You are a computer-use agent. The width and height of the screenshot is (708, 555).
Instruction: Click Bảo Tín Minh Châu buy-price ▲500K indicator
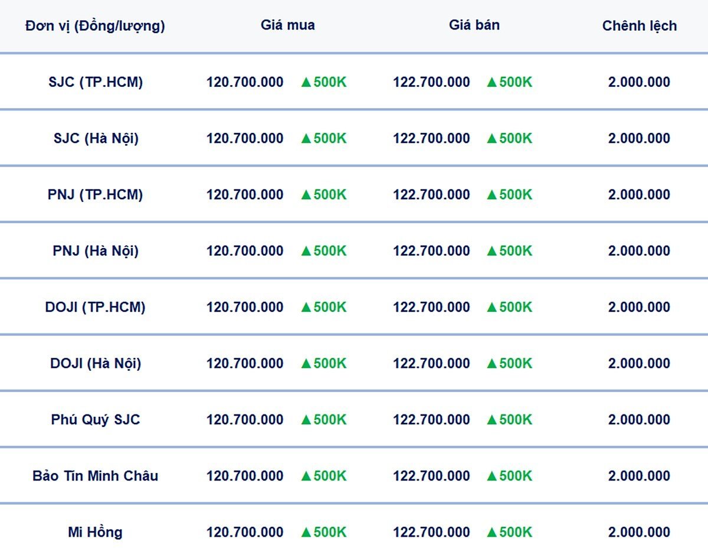coord(324,476)
